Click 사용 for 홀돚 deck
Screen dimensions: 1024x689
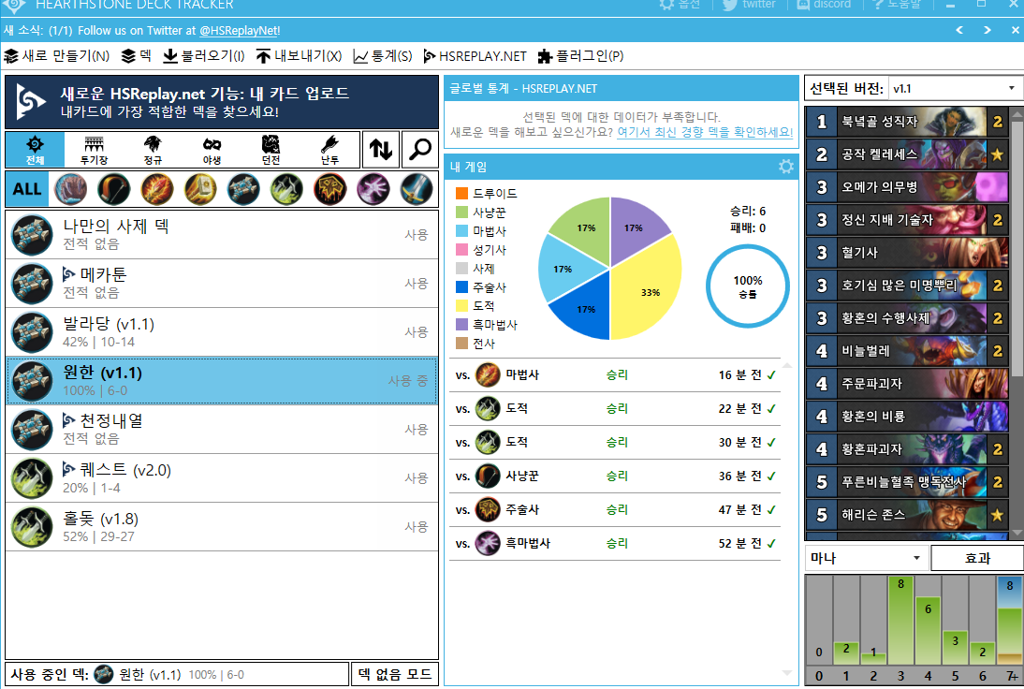pyautogui.click(x=416, y=526)
